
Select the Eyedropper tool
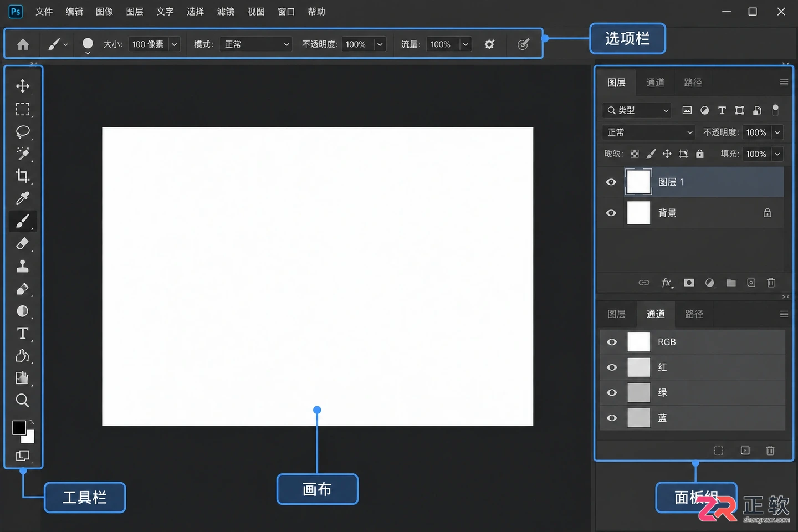coord(23,198)
